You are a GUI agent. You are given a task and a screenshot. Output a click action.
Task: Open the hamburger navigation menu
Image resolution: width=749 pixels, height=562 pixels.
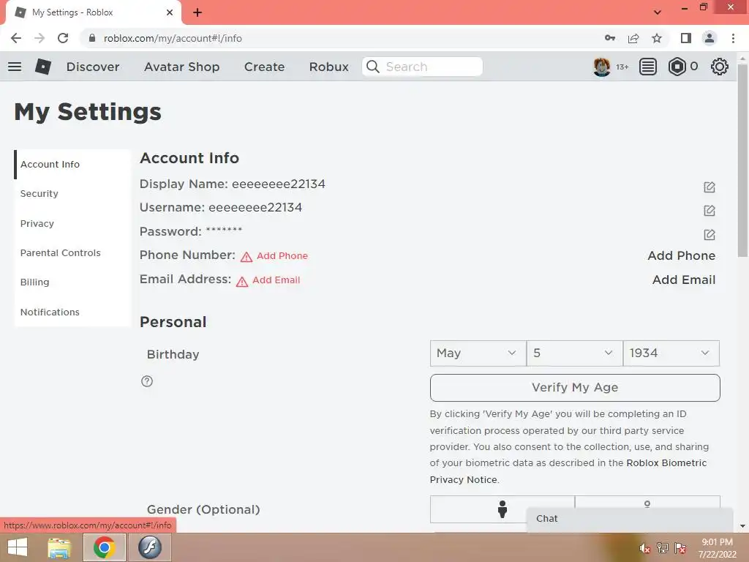pos(15,67)
